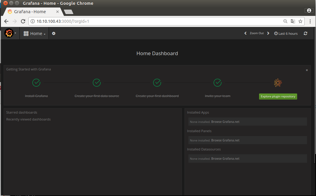Viewport: 316px width, 196px height.
Task: Click Zoom Out time range
Action: click(257, 33)
